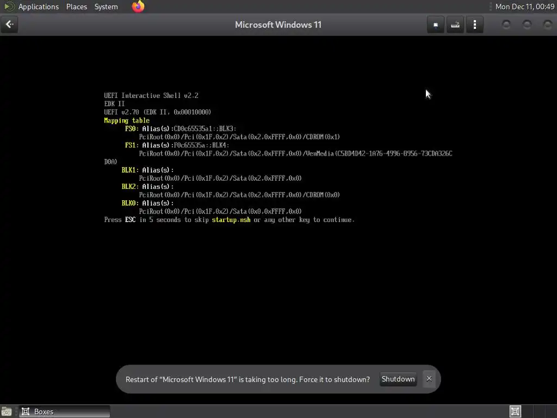
Task: Click the show desktop icon in bottom panel
Action: pyautogui.click(x=7, y=411)
